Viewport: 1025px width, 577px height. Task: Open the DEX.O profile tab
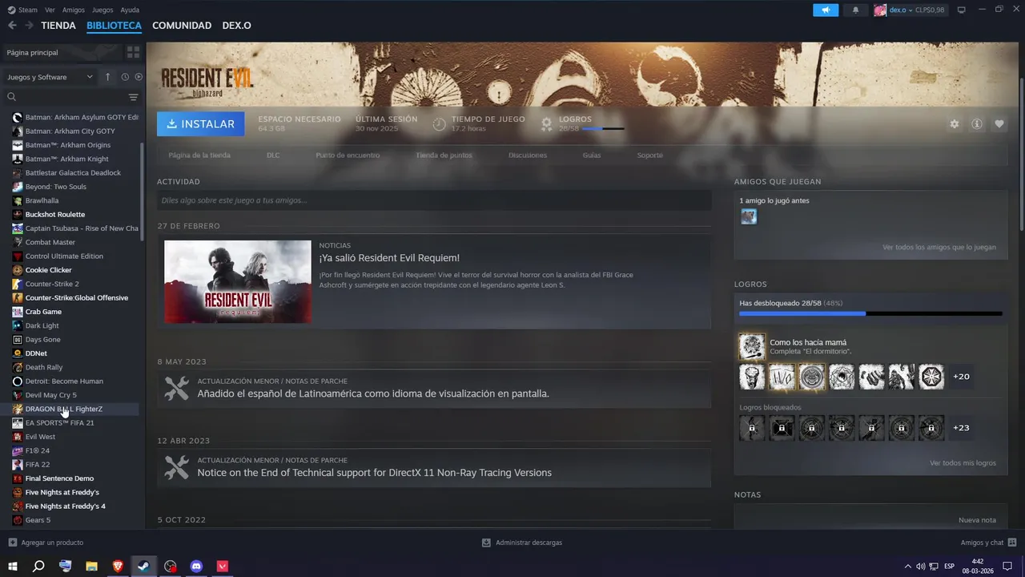(237, 26)
